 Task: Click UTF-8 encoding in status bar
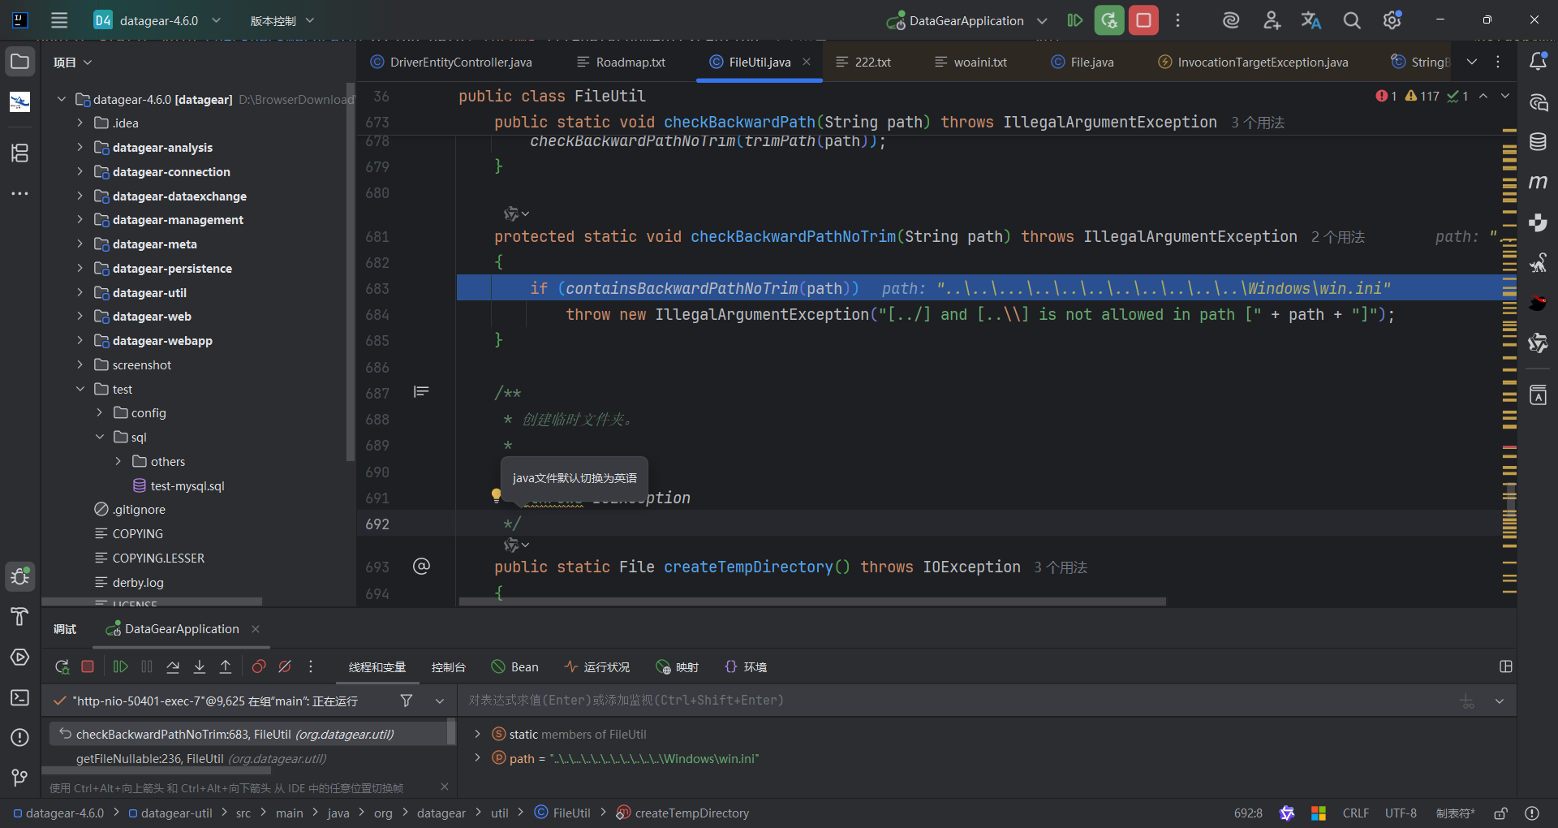tap(1401, 813)
